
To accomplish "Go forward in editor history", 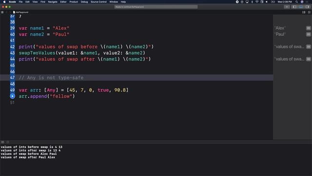I will tap(10, 12).
